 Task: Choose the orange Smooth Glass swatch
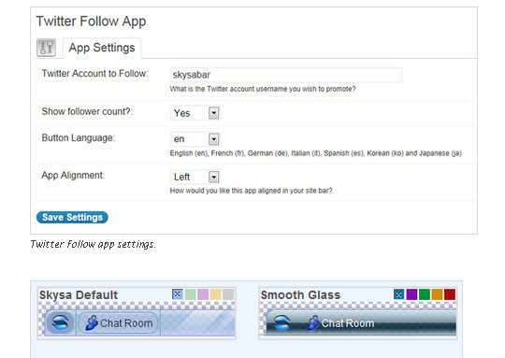coord(437,294)
